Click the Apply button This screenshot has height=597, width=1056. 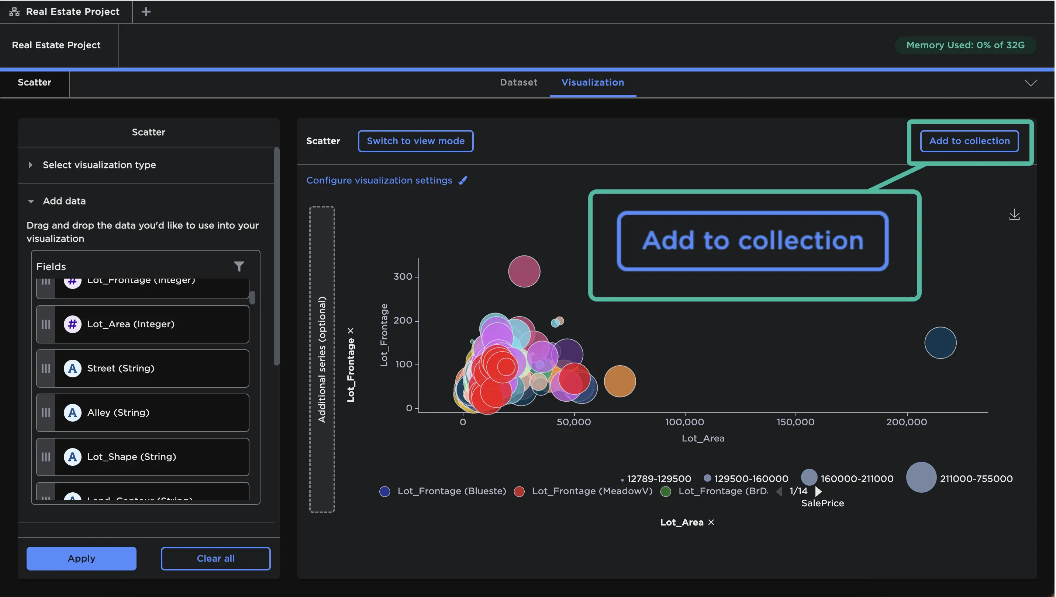click(x=81, y=558)
